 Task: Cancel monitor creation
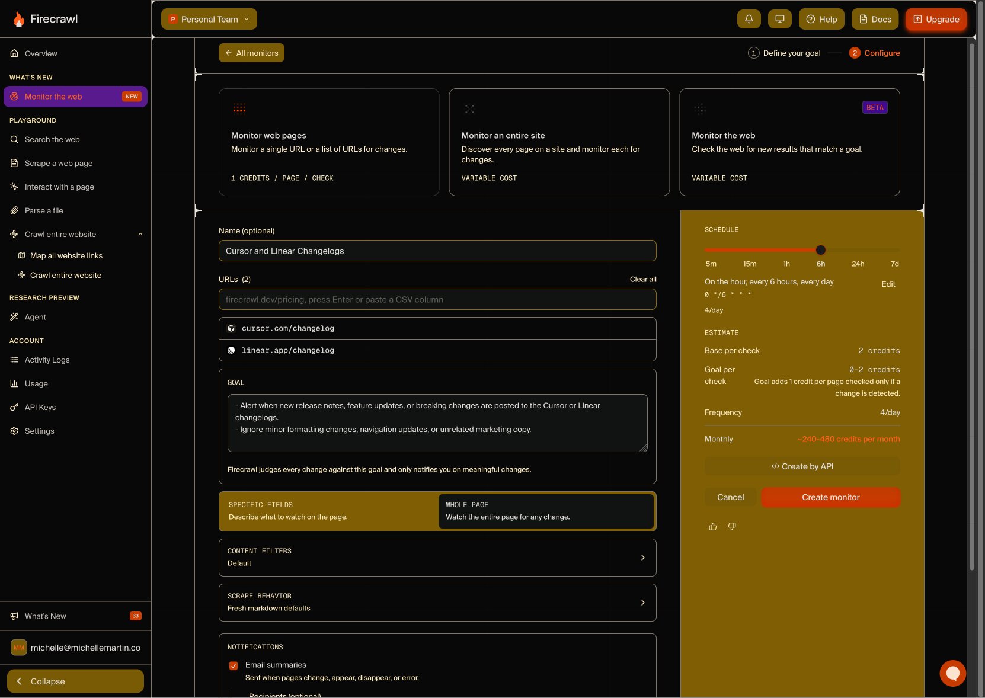tap(730, 497)
